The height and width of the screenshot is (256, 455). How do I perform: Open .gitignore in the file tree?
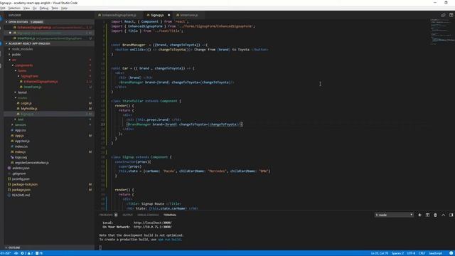coord(19,174)
